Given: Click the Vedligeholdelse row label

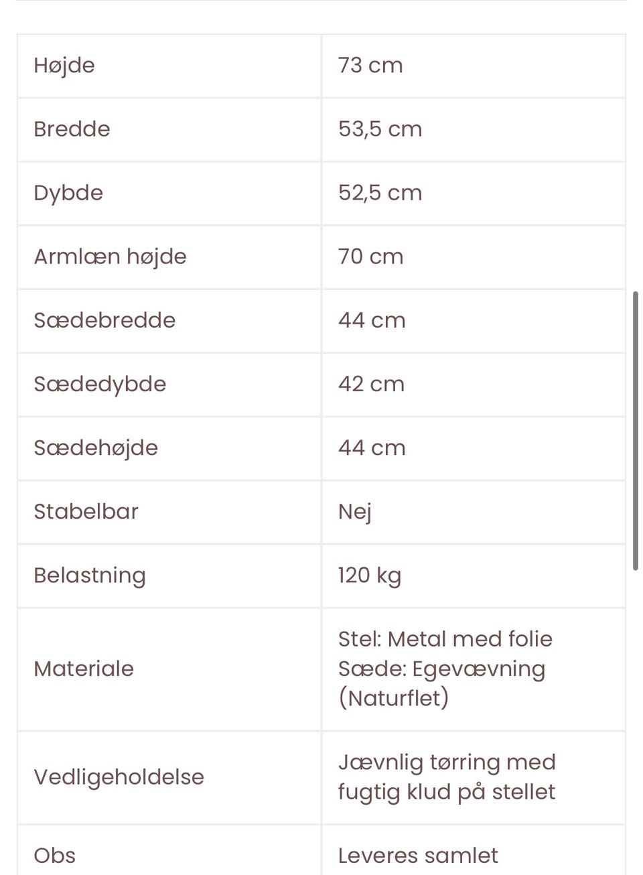Looking at the screenshot, I should point(119,777).
